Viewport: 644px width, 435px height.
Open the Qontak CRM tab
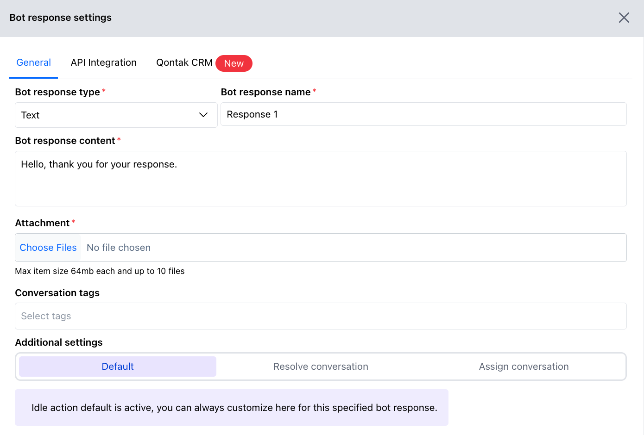184,62
